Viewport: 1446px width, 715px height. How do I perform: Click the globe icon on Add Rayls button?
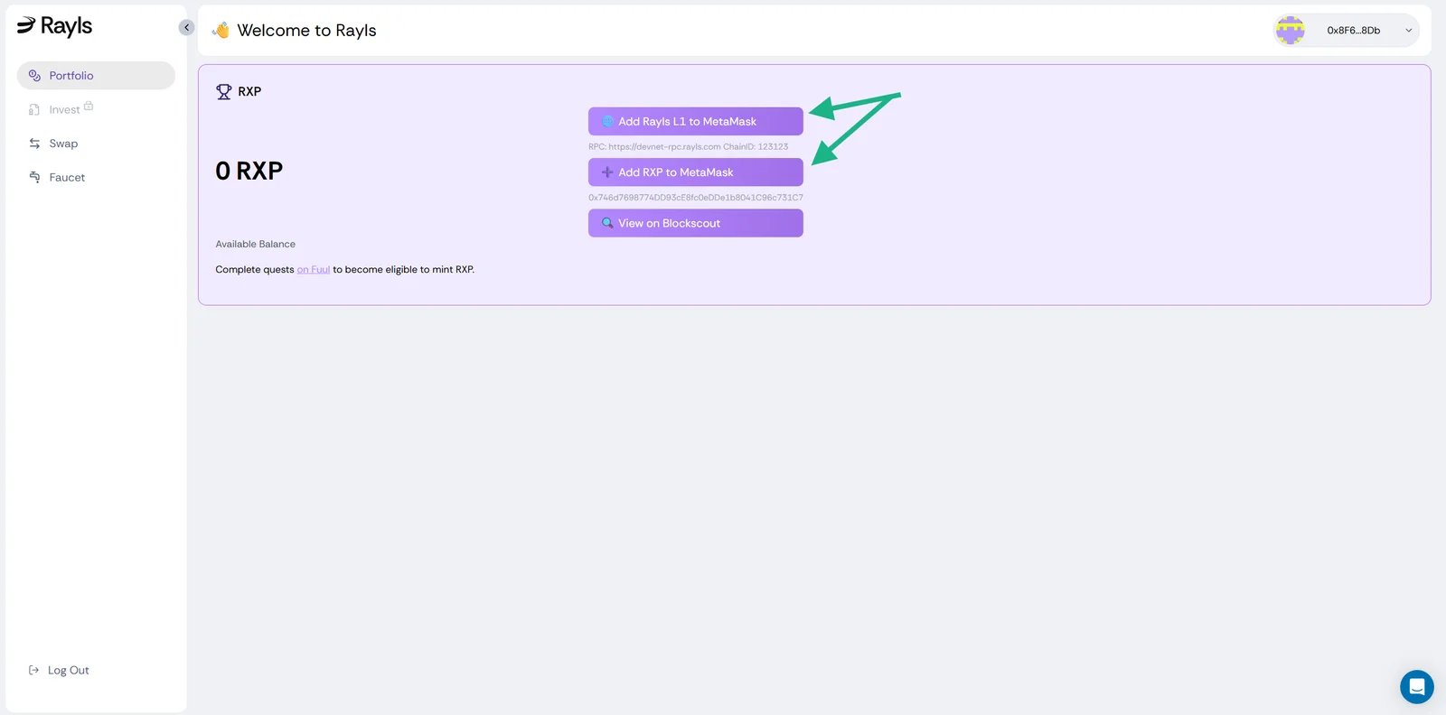(x=608, y=121)
